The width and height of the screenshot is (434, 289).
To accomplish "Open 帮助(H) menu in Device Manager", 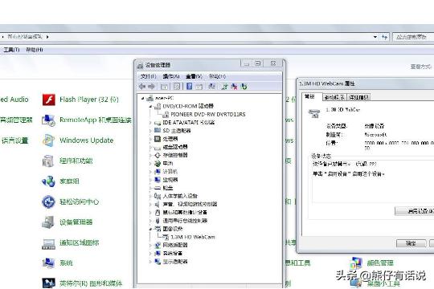I will click(x=217, y=76).
